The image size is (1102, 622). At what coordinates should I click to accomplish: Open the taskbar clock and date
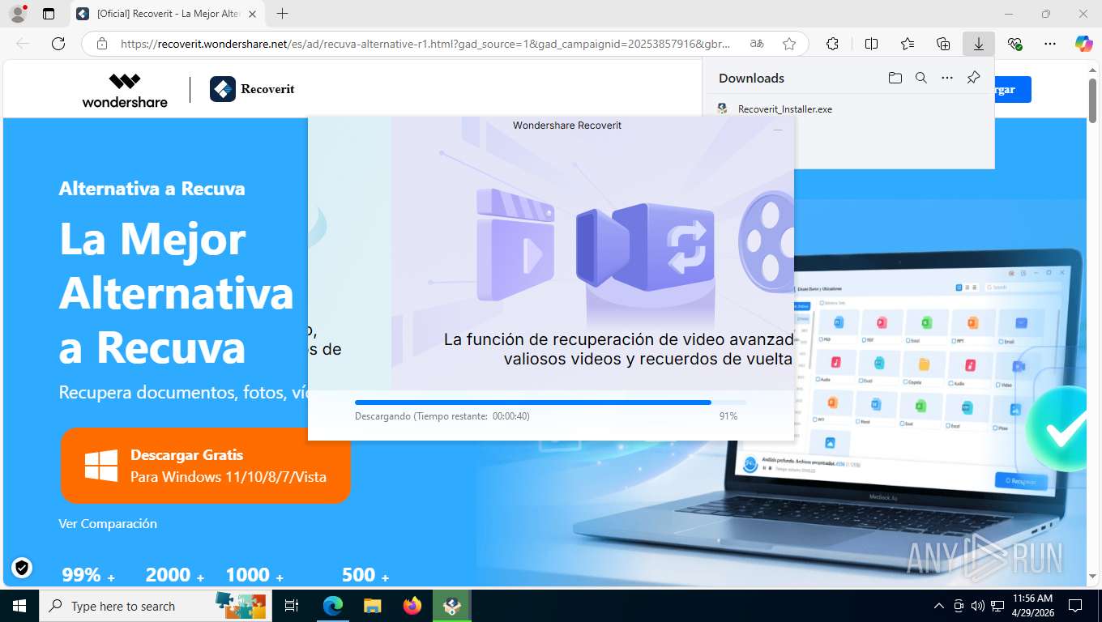point(1032,606)
